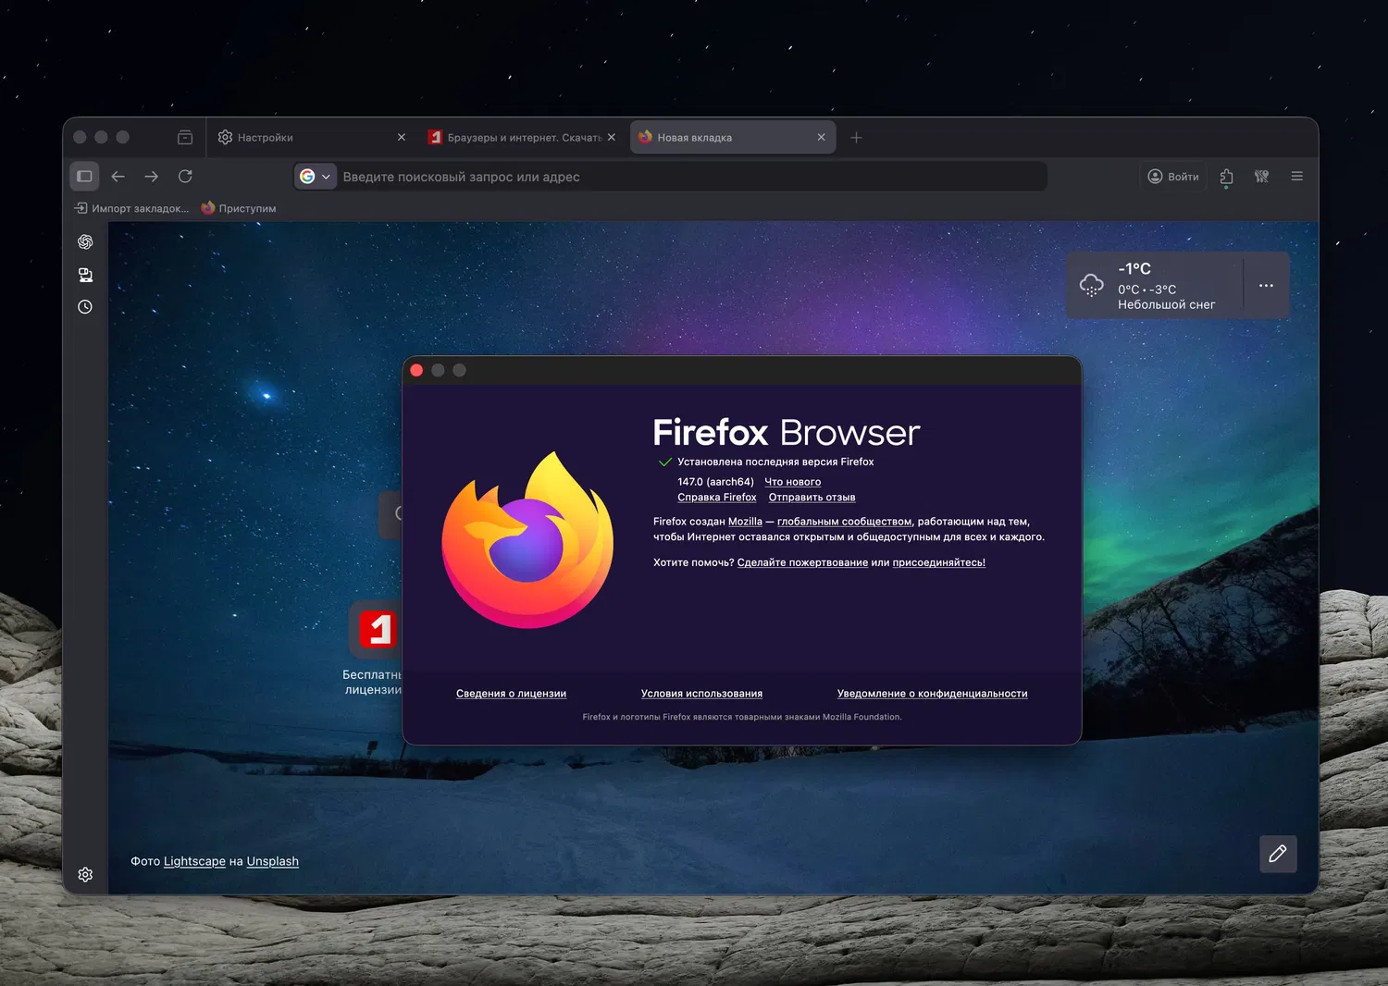Open the weather widget three-dot menu
1388x986 pixels.
(x=1266, y=286)
